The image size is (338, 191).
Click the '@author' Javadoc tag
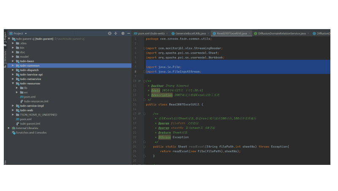(157, 86)
